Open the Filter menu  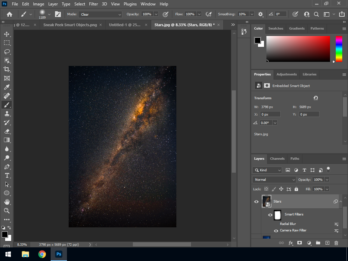(93, 4)
